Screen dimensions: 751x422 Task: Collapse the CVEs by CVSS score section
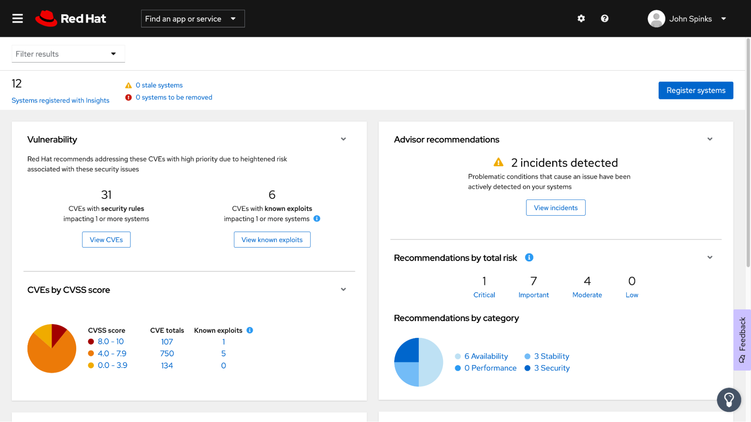coord(343,290)
